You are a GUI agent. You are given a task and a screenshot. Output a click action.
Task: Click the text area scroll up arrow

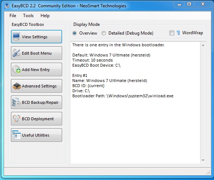(203, 45)
